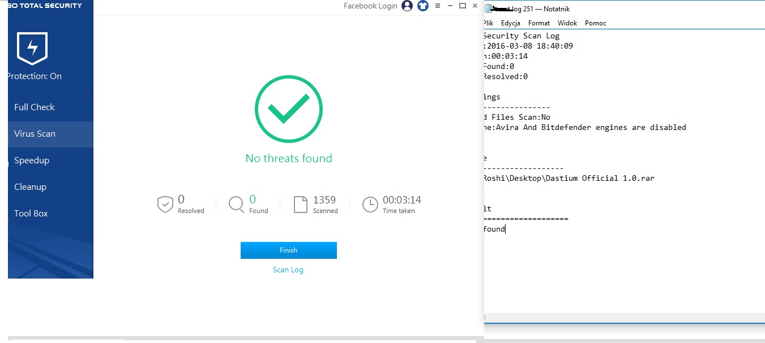
Task: Click the Security Scan Log heading line
Action: tap(521, 36)
